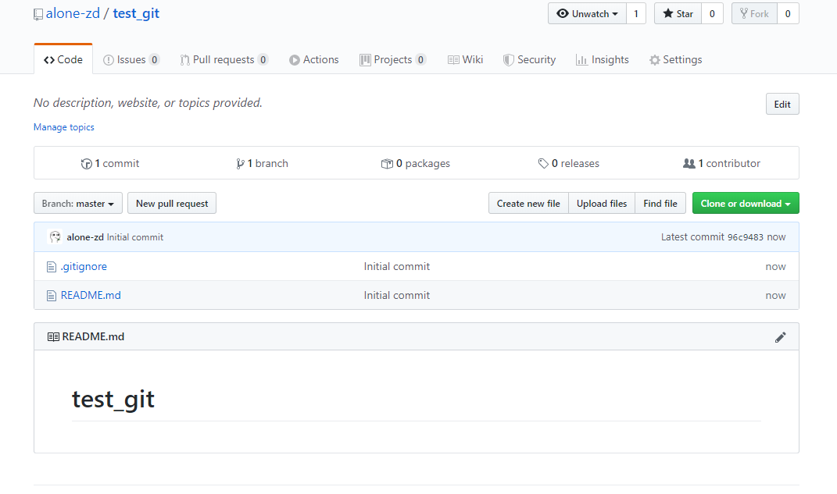Screen dimensions: 837x494
Task: View the 1 contributor link
Action: 721,164
